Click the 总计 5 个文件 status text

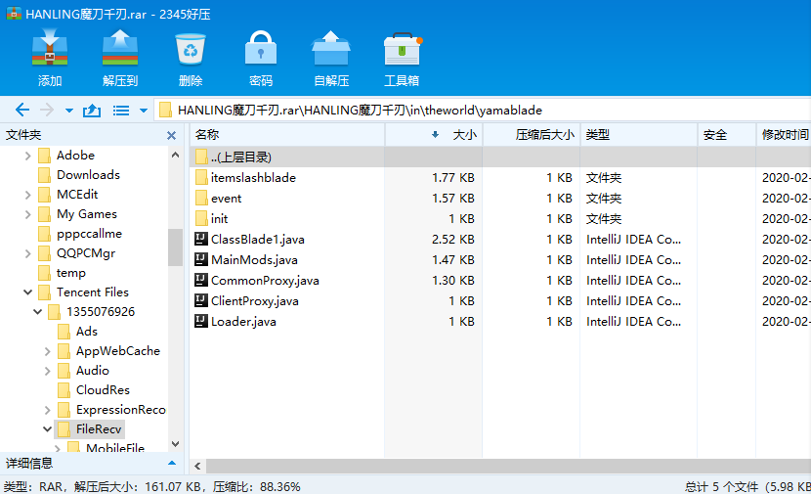(x=747, y=487)
